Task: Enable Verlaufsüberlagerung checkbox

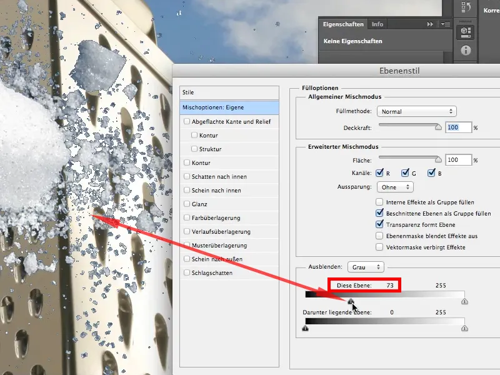Action: tap(187, 231)
